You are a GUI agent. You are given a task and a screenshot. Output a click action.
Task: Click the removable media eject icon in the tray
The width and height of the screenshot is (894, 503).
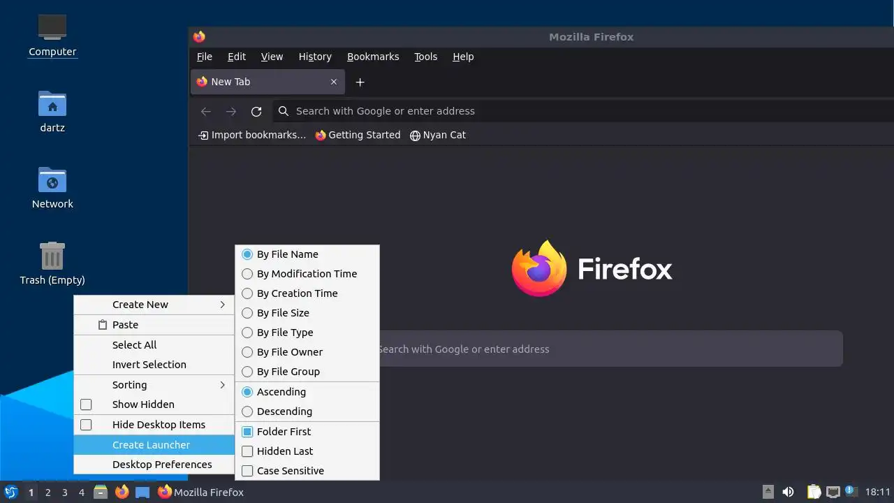(x=768, y=492)
